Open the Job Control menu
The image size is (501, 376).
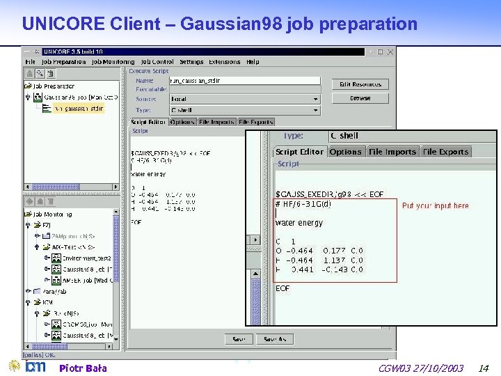157,62
